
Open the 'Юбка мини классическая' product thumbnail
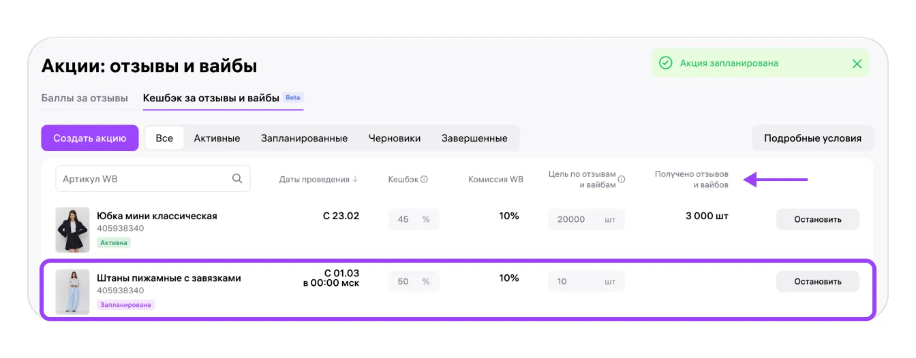(x=72, y=229)
